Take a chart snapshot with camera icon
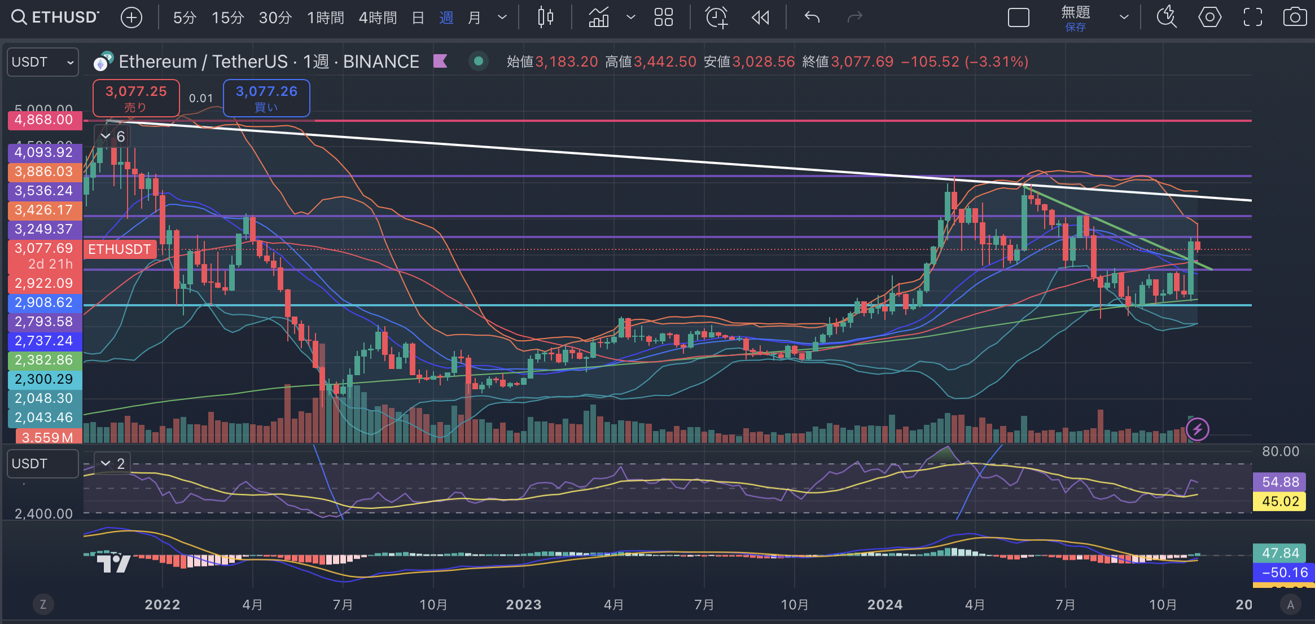The image size is (1315, 624). click(1295, 17)
